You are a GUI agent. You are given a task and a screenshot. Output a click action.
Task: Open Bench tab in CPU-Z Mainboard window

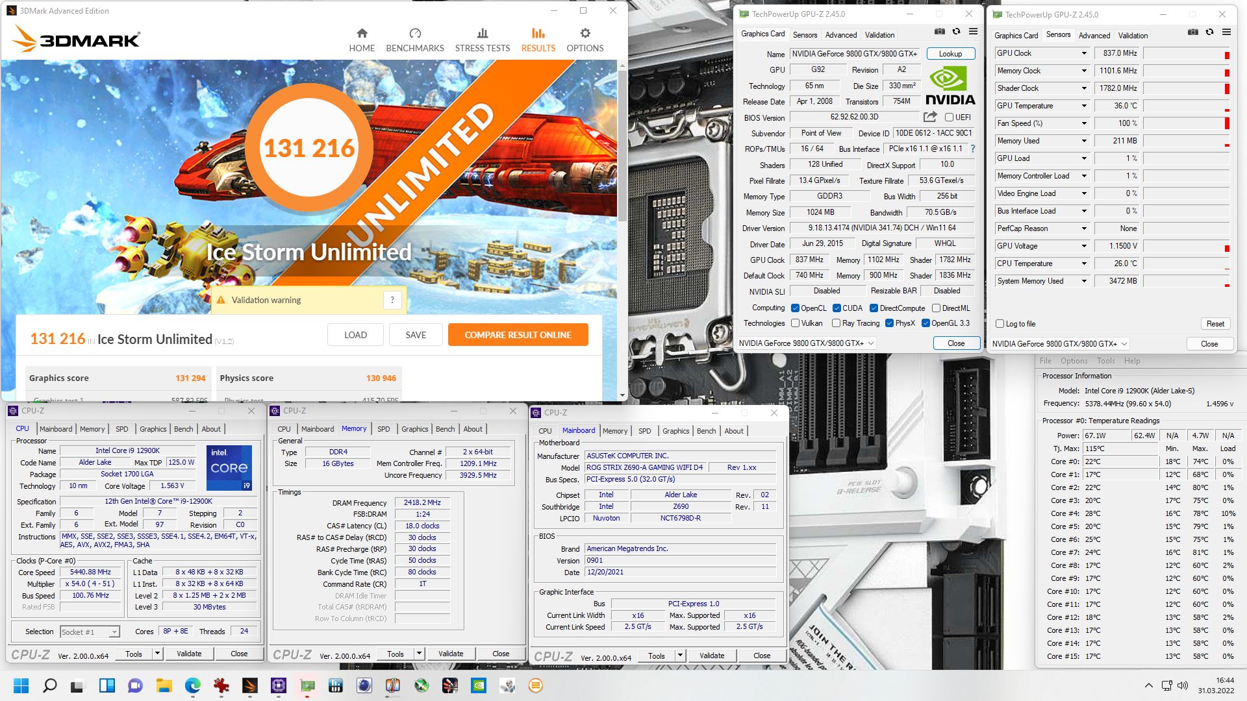pos(706,431)
